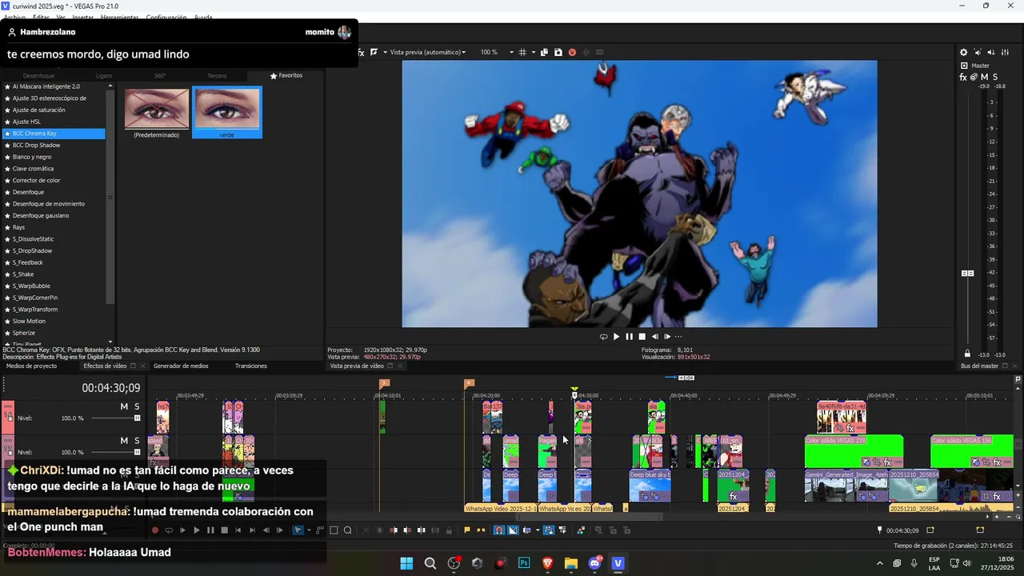Select the '(Predeterminado)' preset thumbnail
Image resolution: width=1024 pixels, height=576 pixels.
[157, 113]
